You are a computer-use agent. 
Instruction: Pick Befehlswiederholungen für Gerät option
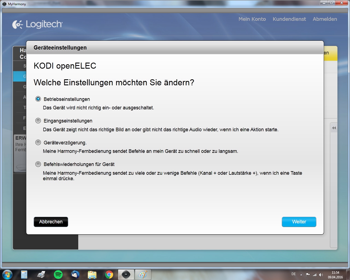[38, 164]
